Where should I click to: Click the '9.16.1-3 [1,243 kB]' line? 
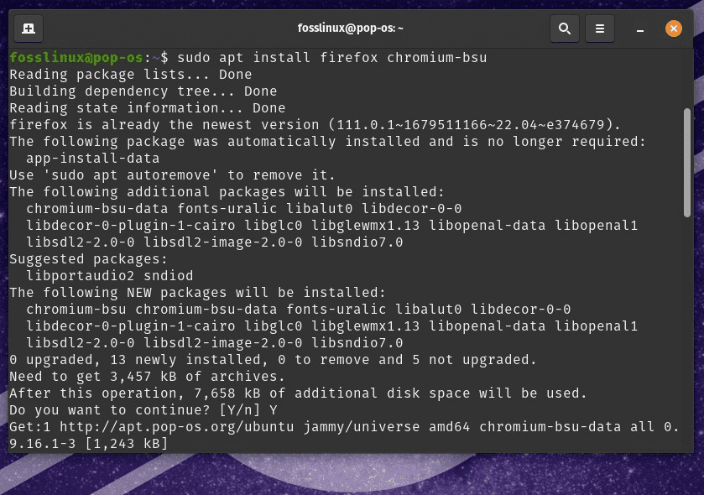[x=88, y=444]
